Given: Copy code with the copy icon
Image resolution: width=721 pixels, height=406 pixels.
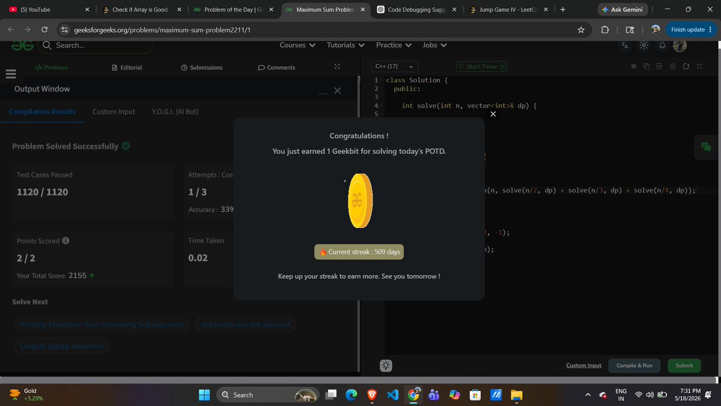Looking at the screenshot, I should 646,66.
